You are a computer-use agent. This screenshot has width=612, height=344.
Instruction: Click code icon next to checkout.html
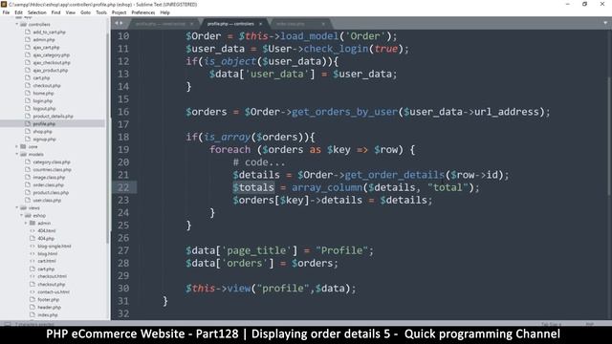pos(33,276)
